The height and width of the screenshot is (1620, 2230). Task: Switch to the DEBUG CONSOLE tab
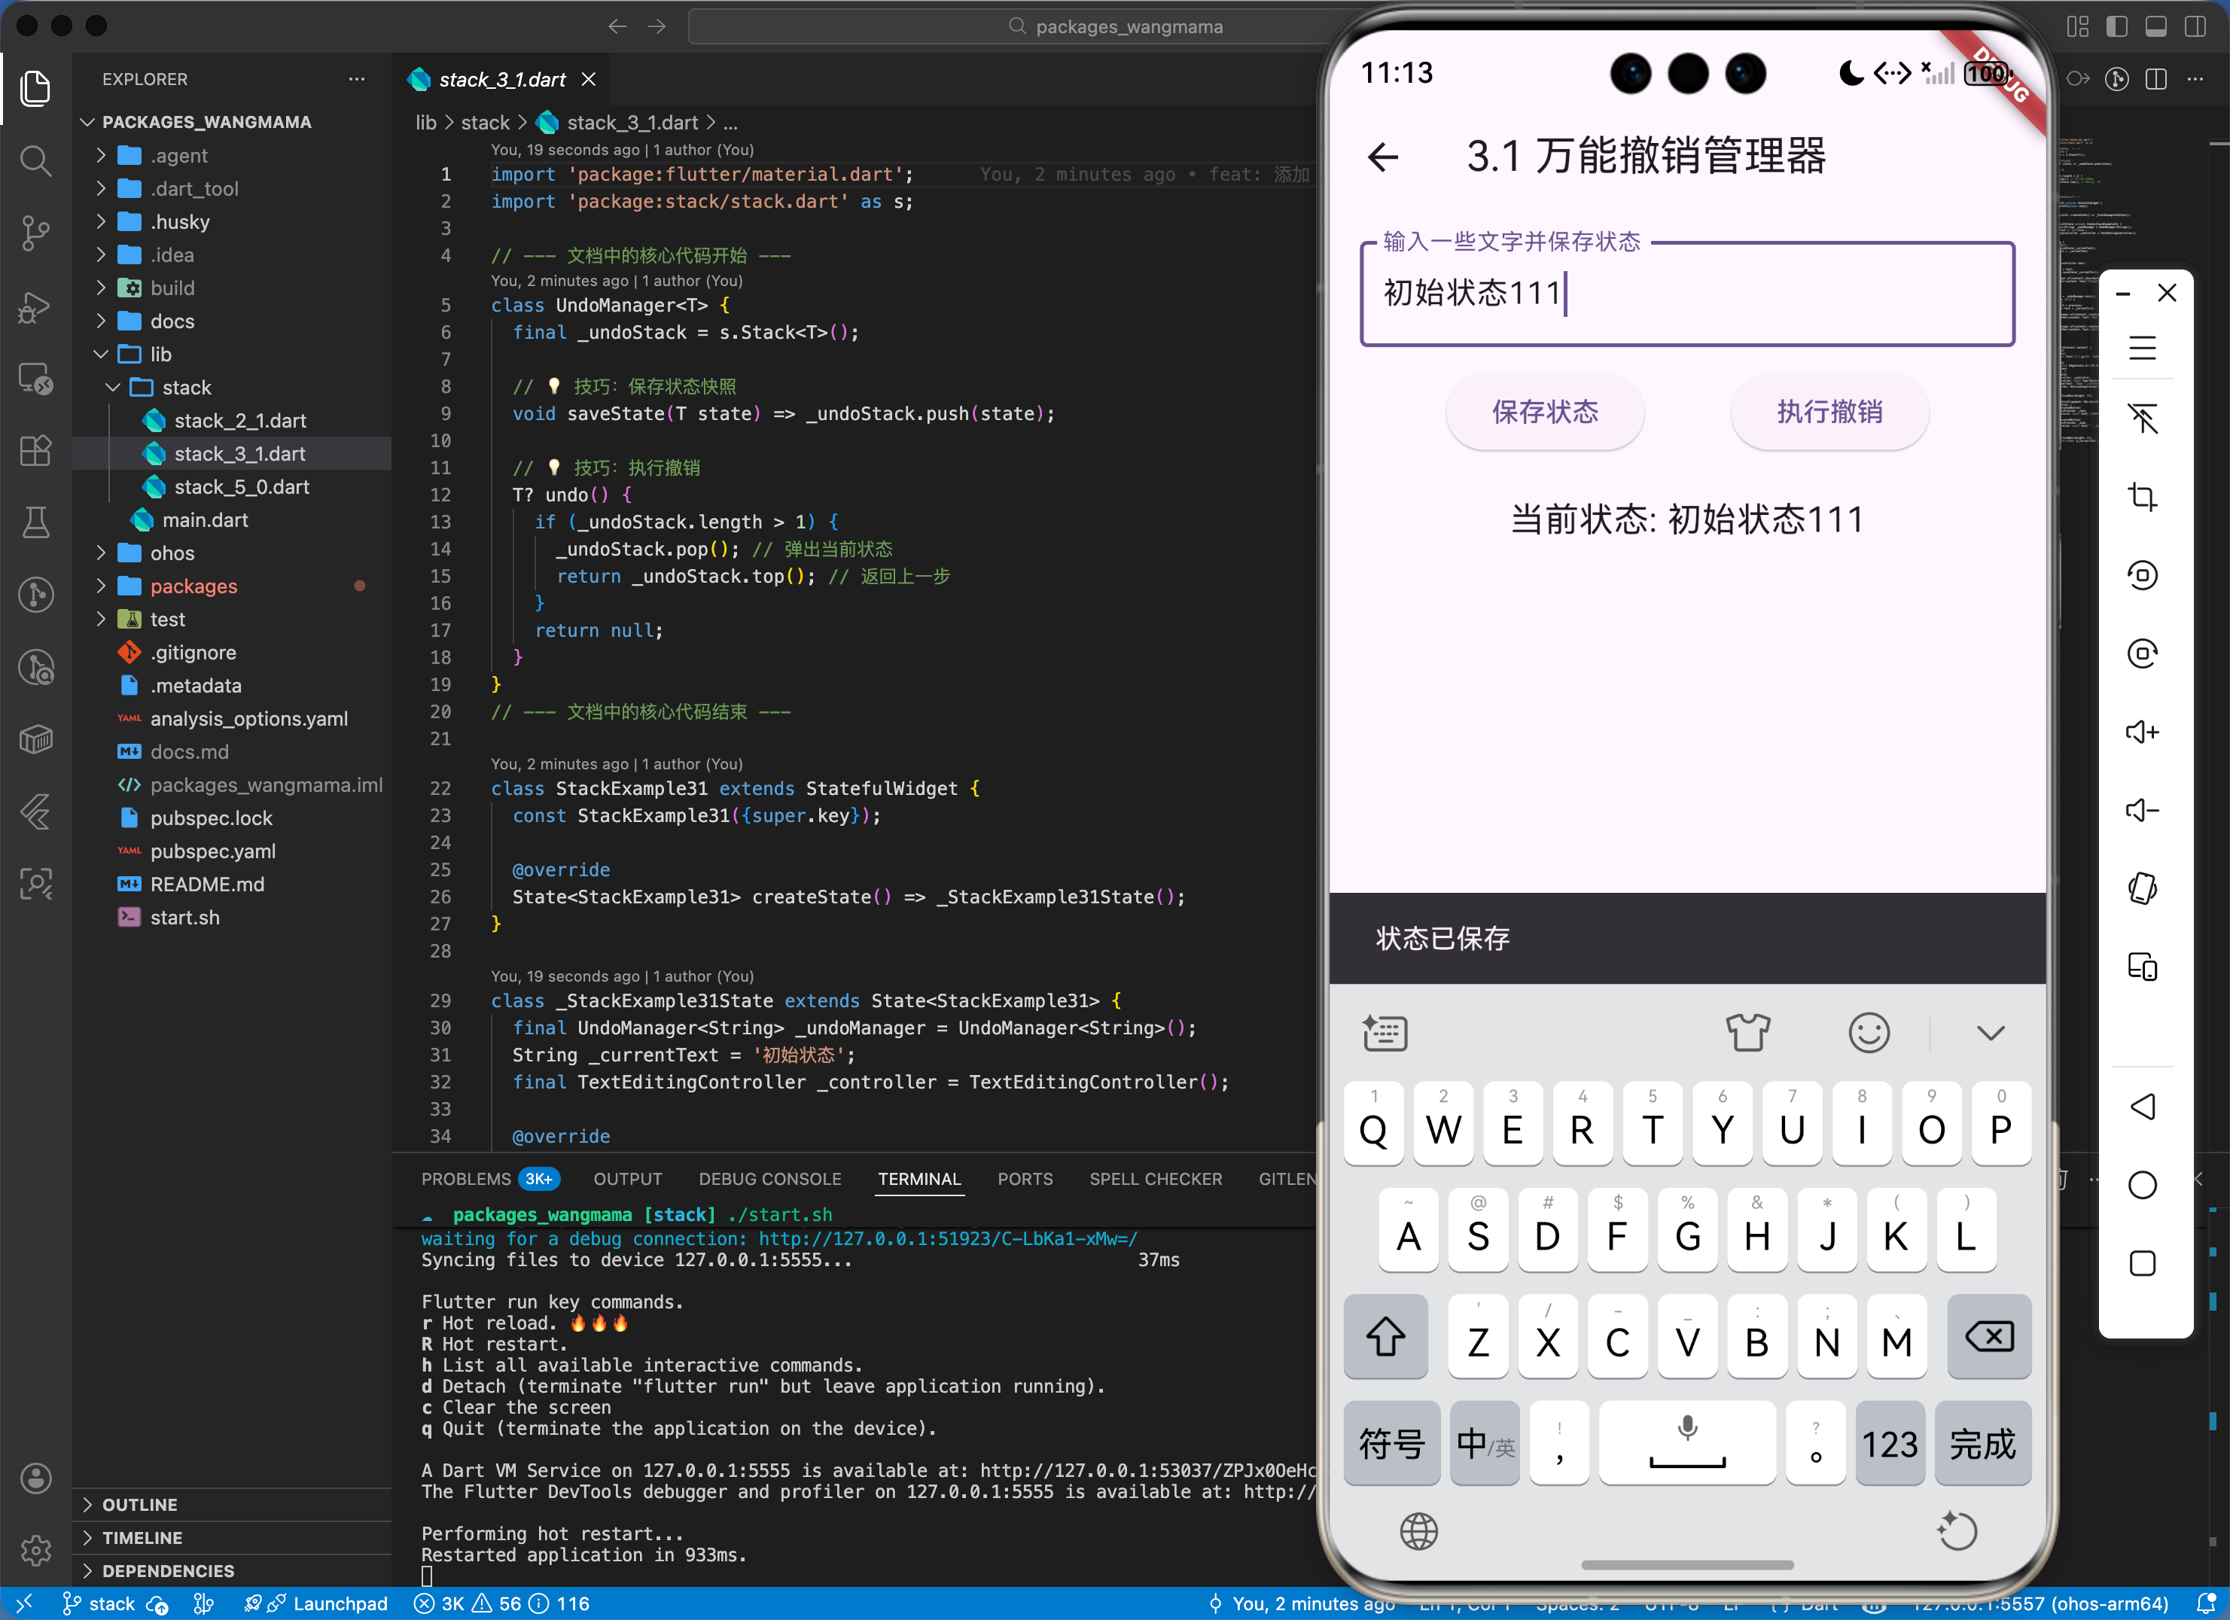(x=769, y=1179)
